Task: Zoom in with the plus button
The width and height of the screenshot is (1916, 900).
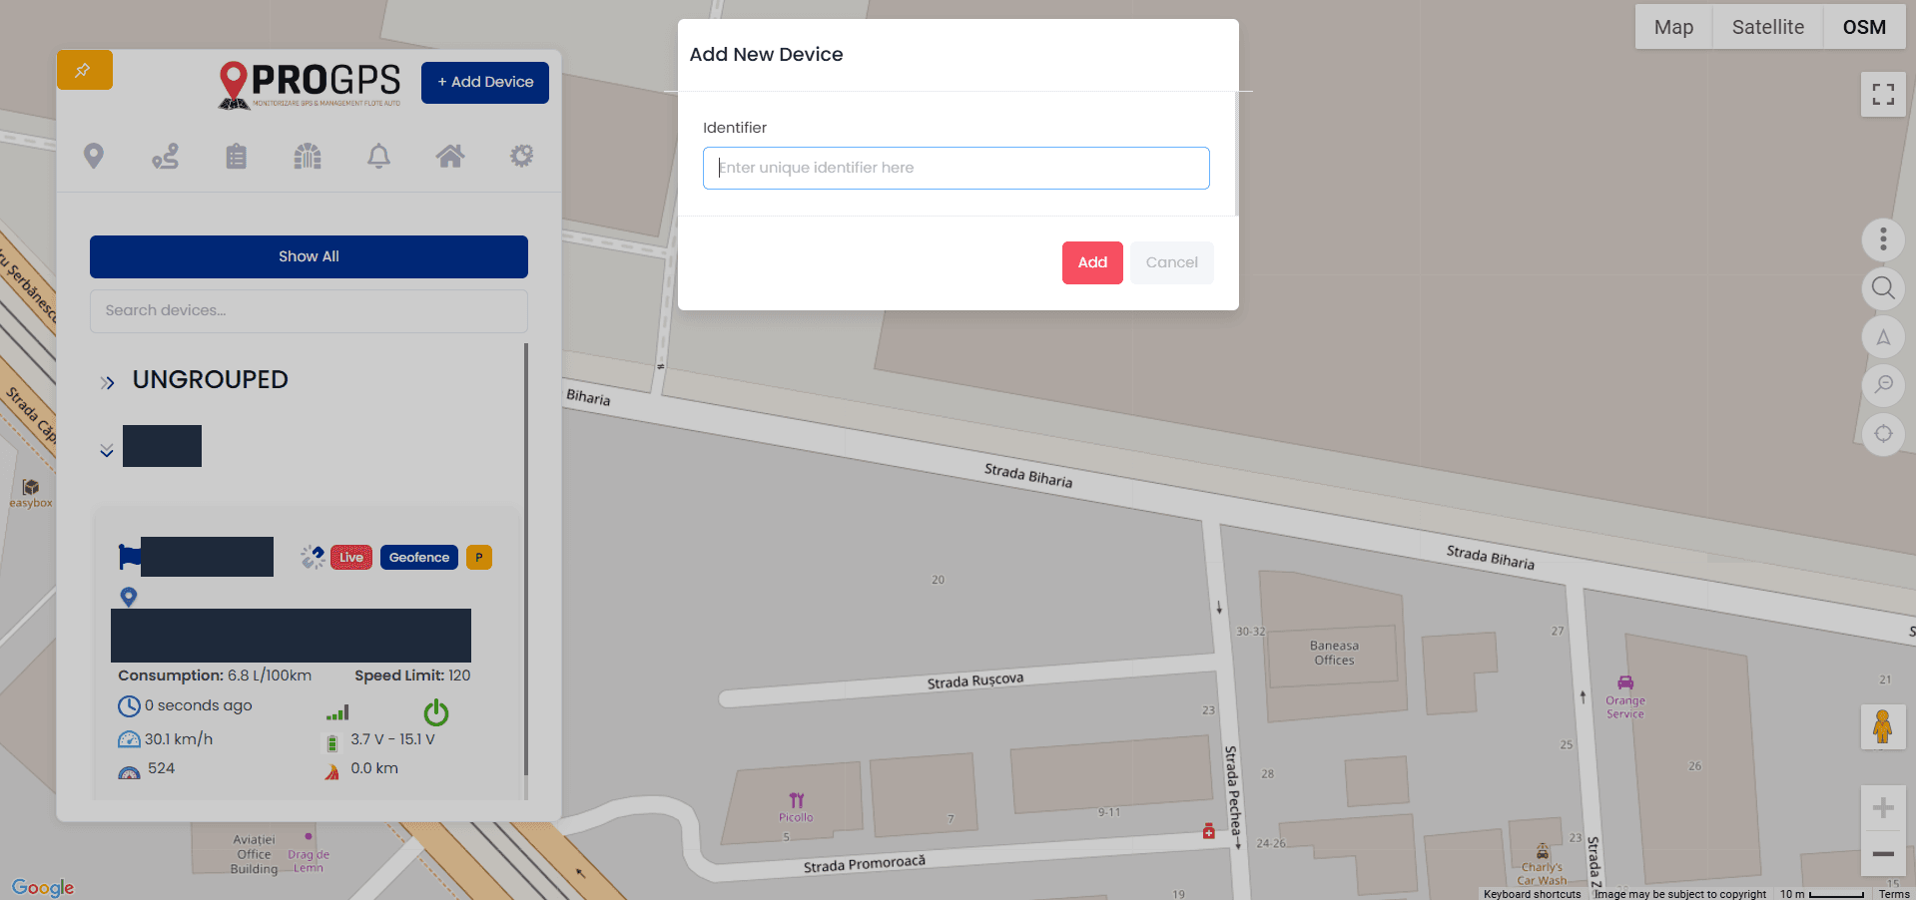Action: pyautogui.click(x=1883, y=808)
